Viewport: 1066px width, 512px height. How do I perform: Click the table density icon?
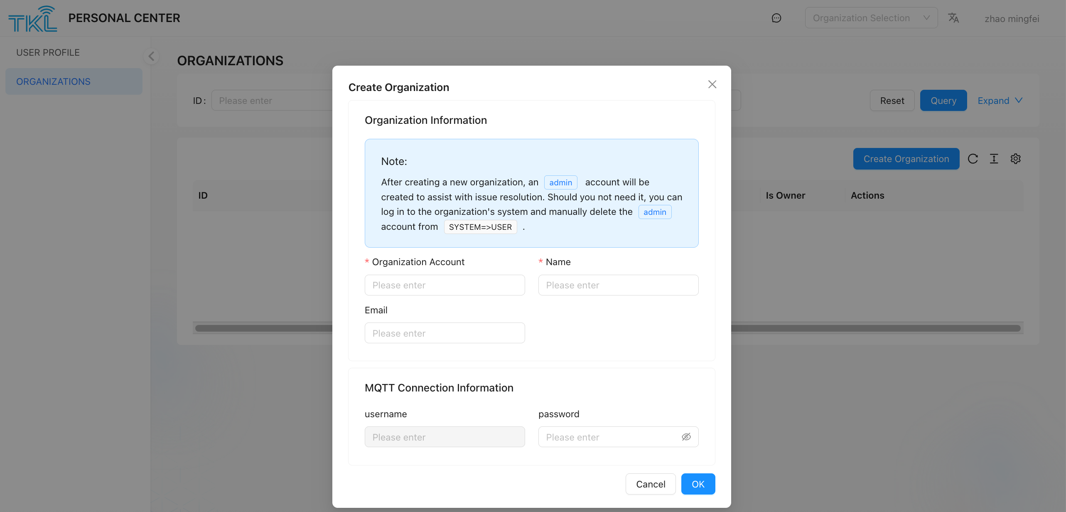tap(994, 159)
